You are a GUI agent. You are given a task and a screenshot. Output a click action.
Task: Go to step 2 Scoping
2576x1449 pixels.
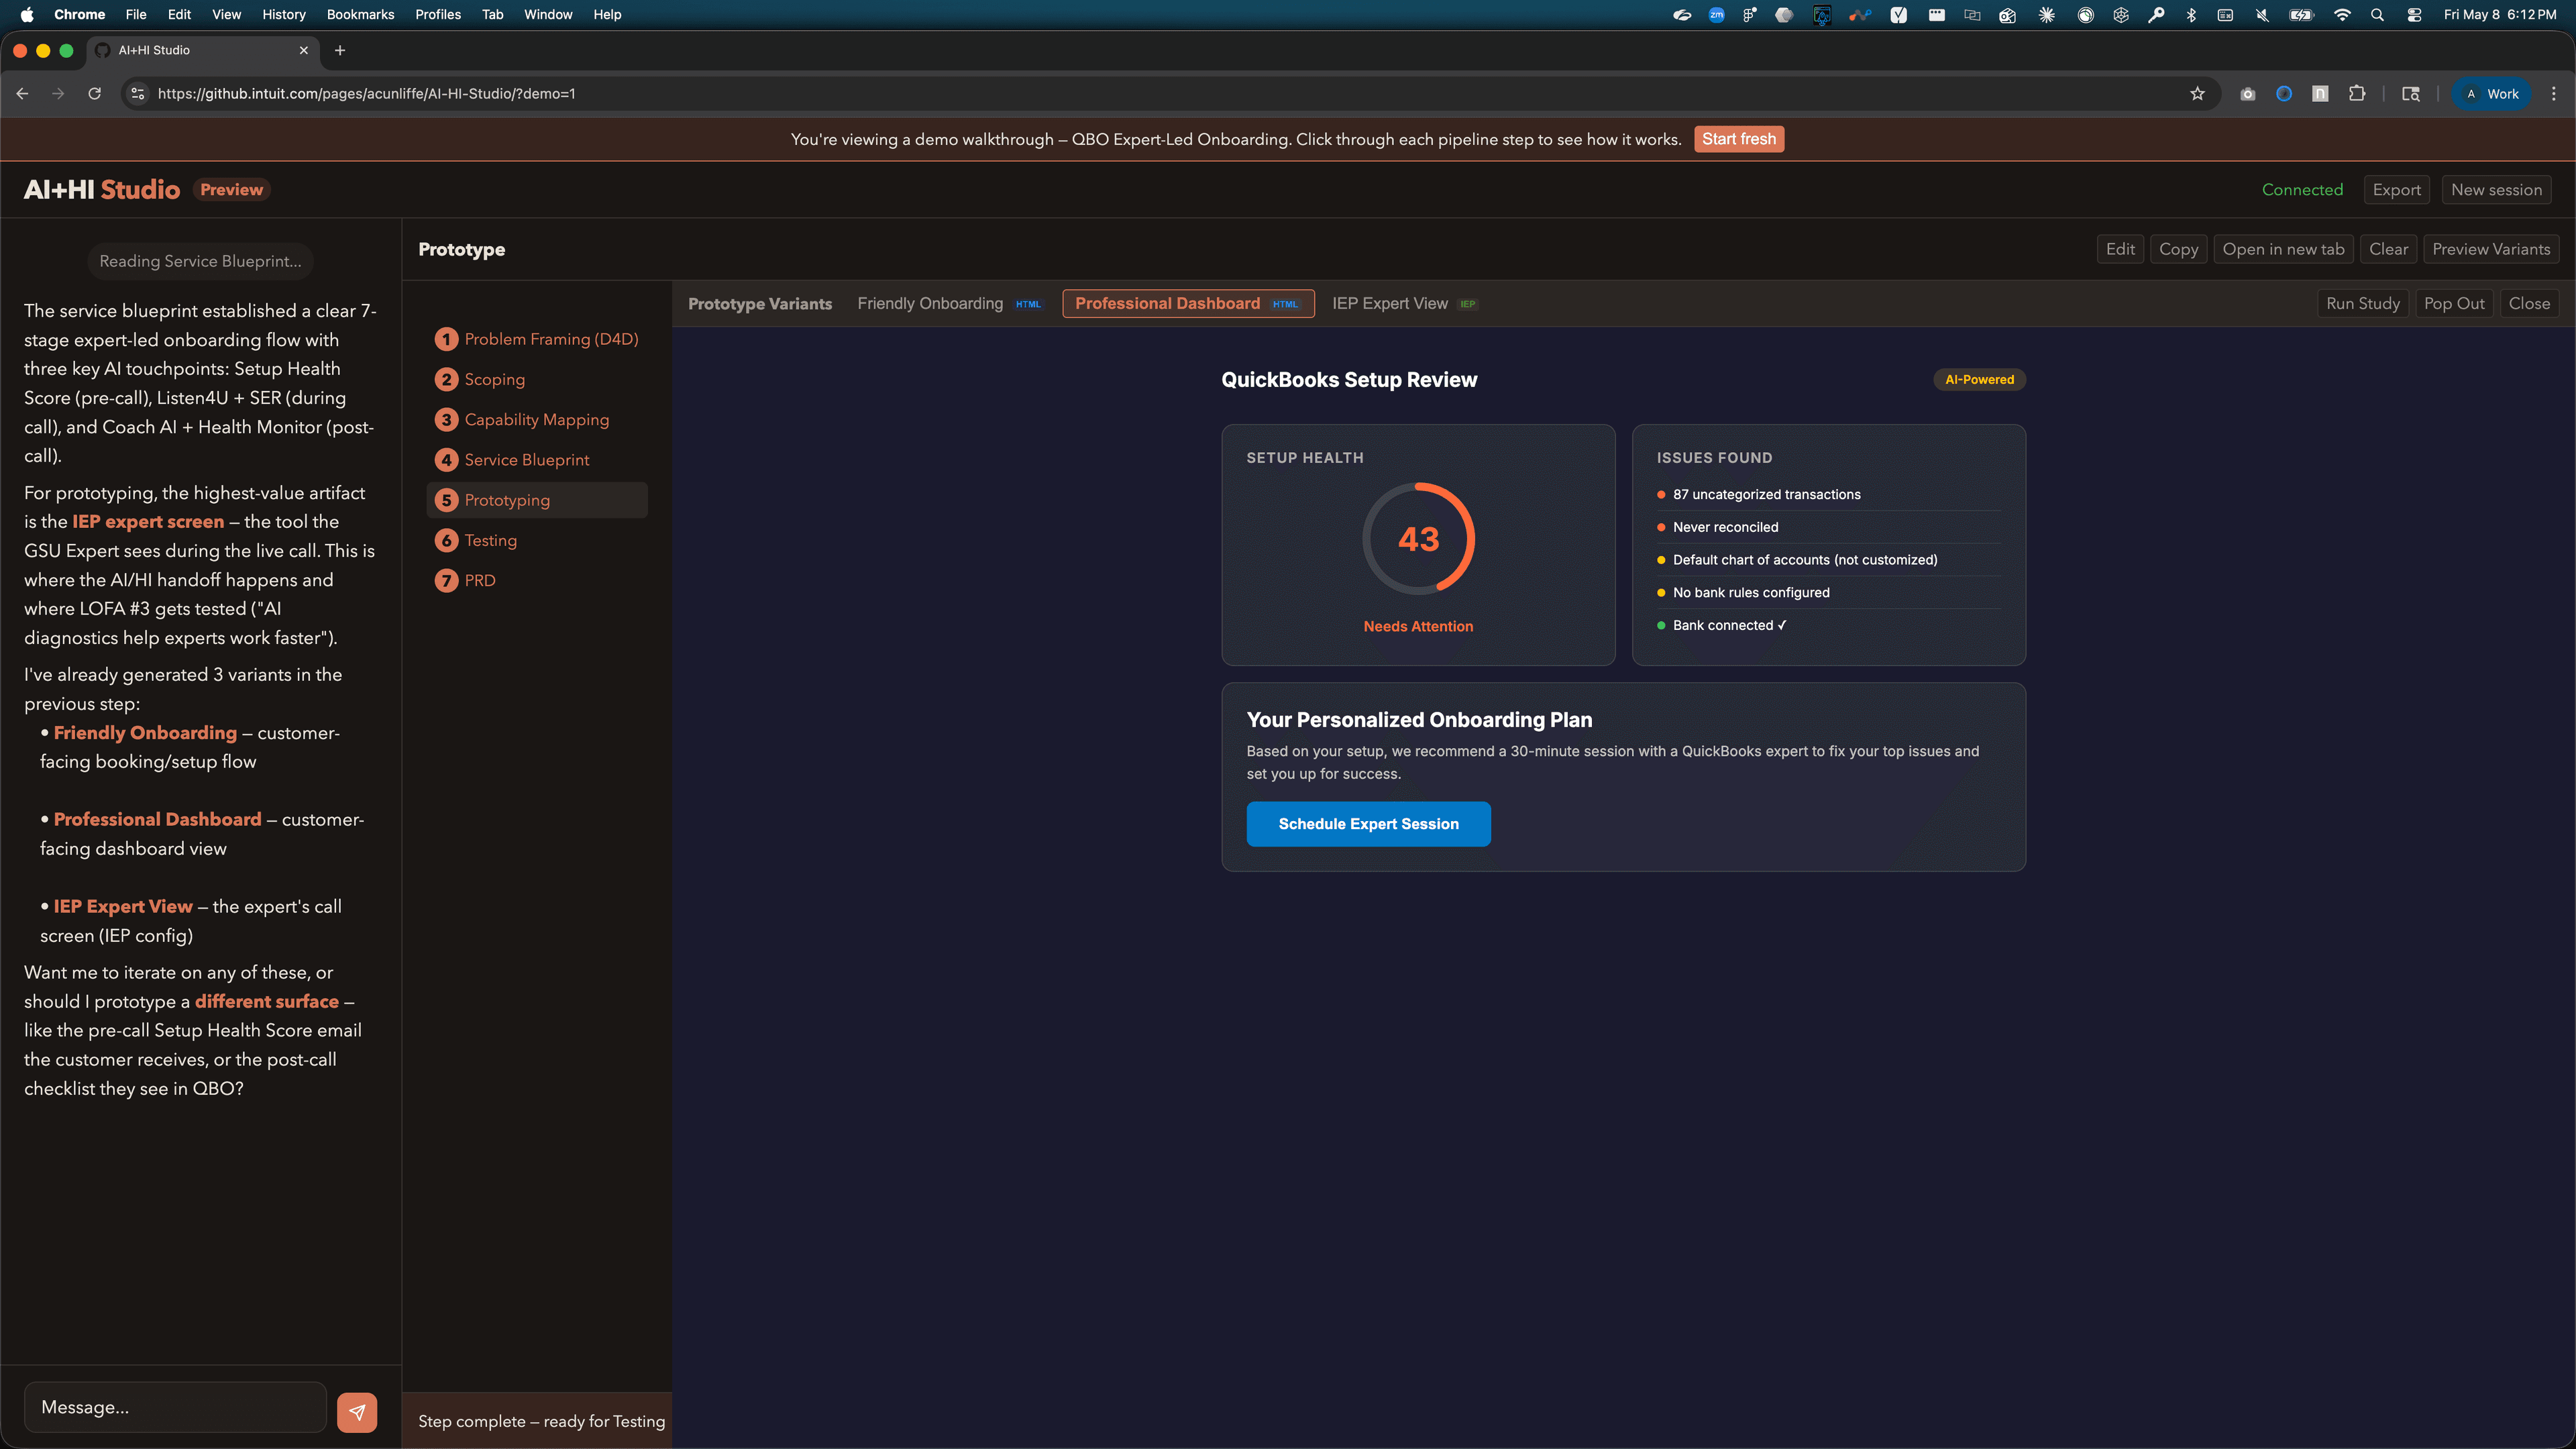point(538,379)
